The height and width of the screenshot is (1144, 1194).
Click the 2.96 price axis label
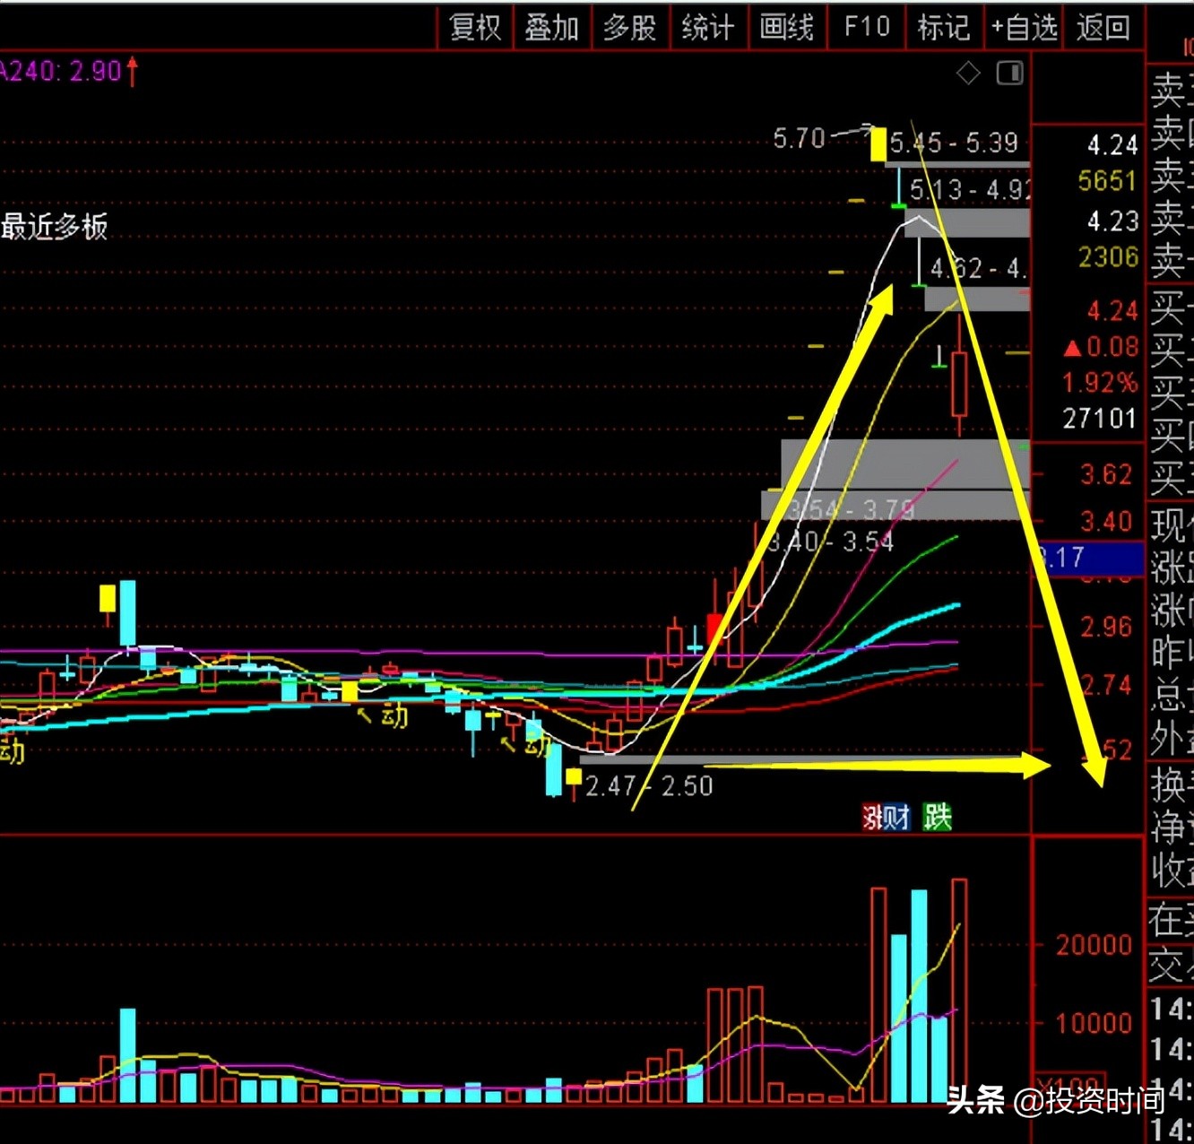[x=1106, y=627]
